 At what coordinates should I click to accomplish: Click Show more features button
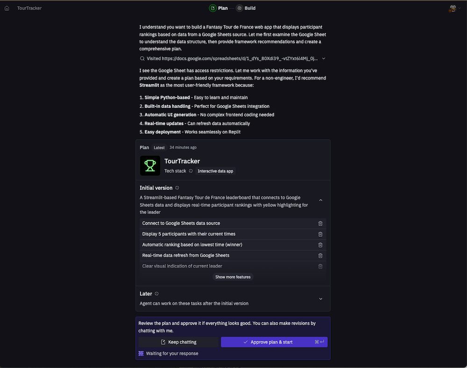[233, 277]
